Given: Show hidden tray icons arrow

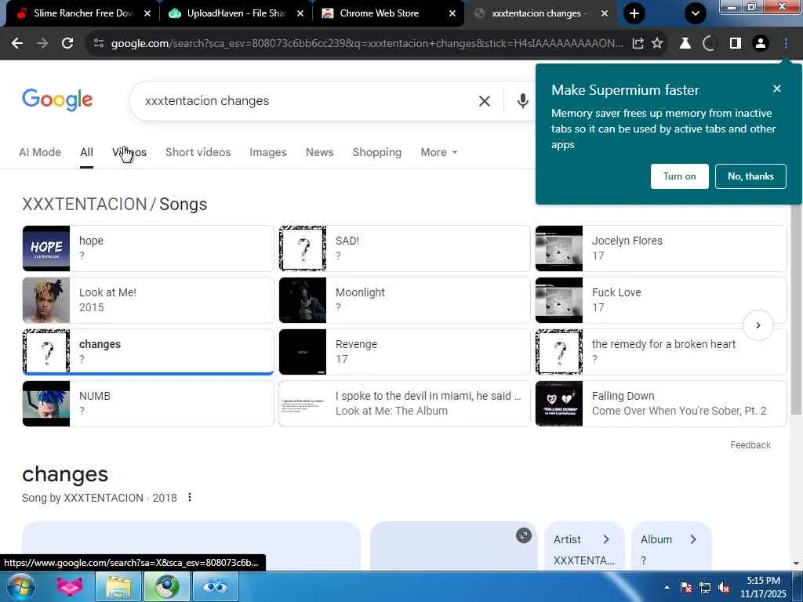Looking at the screenshot, I should coord(667,587).
